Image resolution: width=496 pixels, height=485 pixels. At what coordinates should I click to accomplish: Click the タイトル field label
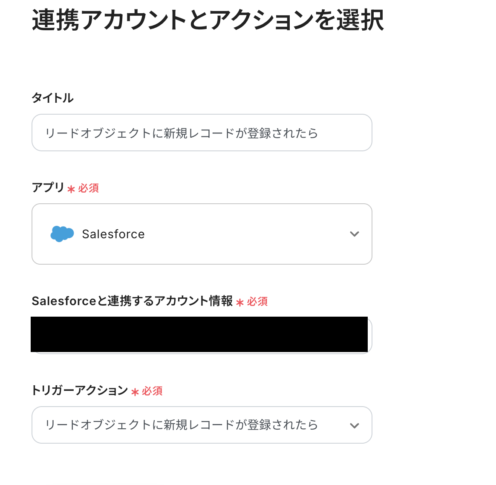coord(52,98)
